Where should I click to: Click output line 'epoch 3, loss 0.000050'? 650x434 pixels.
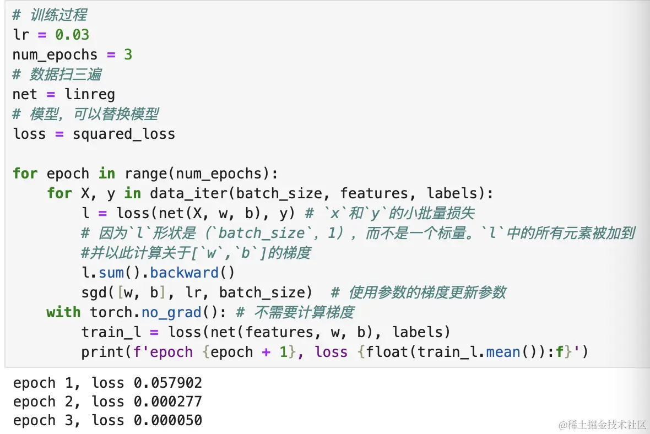click(107, 420)
